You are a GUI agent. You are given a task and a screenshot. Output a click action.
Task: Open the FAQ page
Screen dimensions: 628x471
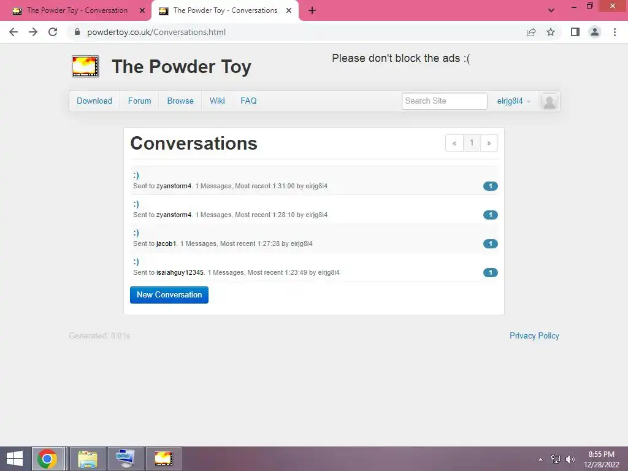coord(248,101)
